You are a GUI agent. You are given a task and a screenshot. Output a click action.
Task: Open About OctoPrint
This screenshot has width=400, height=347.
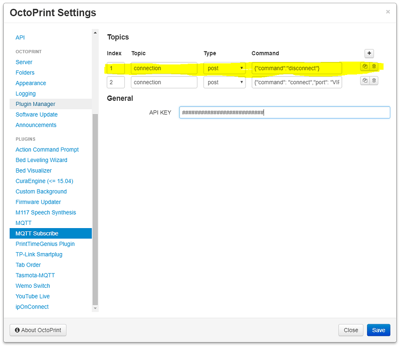(x=37, y=330)
